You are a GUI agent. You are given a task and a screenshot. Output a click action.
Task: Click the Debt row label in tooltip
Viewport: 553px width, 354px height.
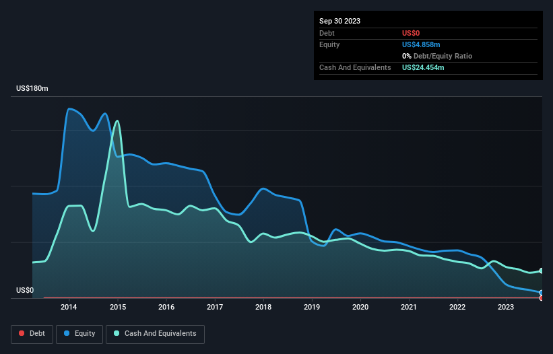327,33
